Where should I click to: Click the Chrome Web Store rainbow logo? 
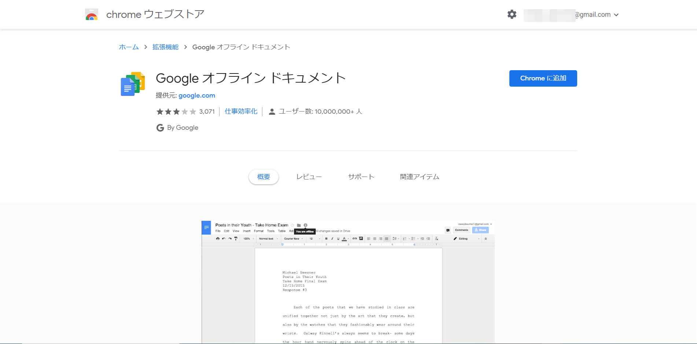92,15
